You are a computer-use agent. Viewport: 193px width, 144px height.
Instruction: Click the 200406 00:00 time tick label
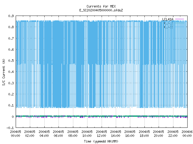pos(187,133)
